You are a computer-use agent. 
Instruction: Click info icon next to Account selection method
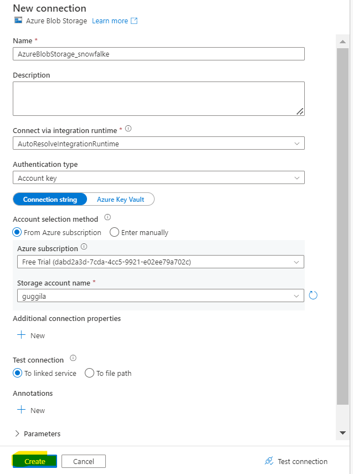pos(108,218)
